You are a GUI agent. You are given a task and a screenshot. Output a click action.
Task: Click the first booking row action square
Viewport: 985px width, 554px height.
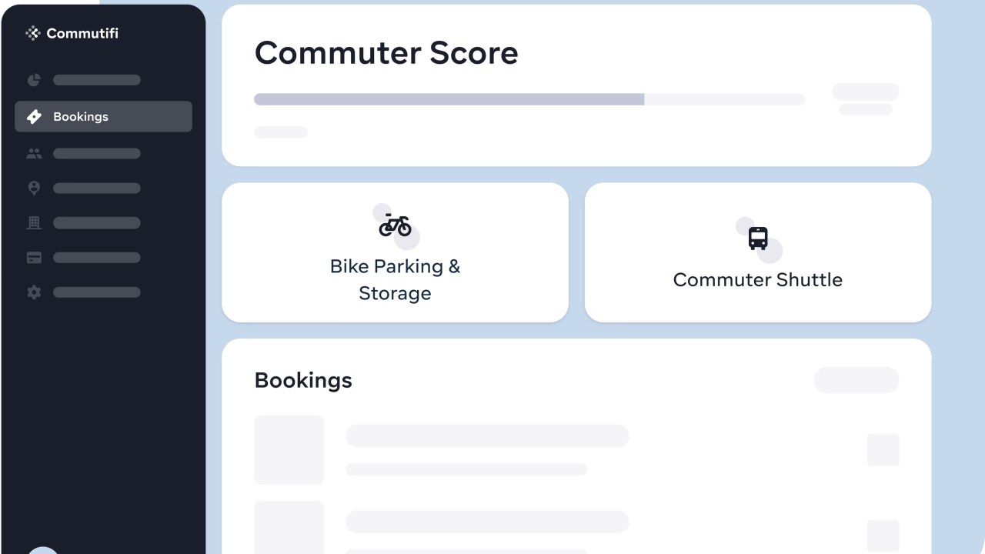point(883,450)
